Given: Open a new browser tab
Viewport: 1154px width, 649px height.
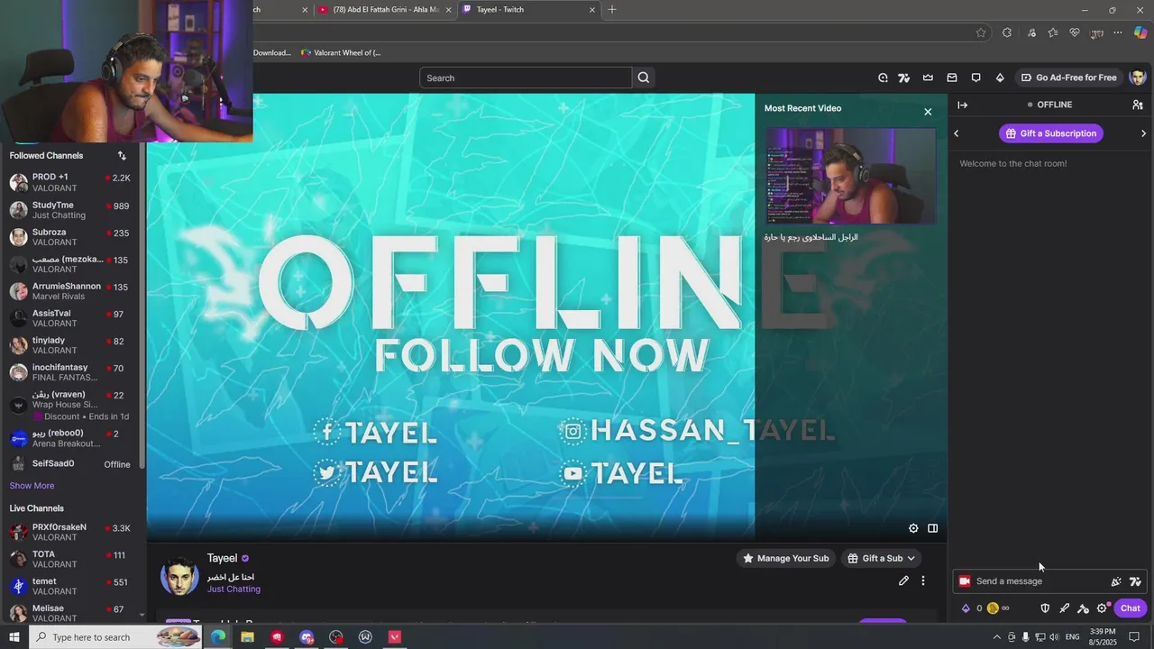Looking at the screenshot, I should 612,10.
